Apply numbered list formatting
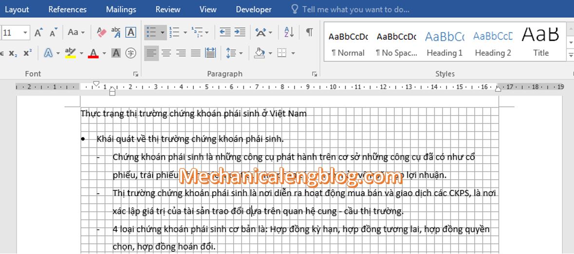 pyautogui.click(x=174, y=33)
